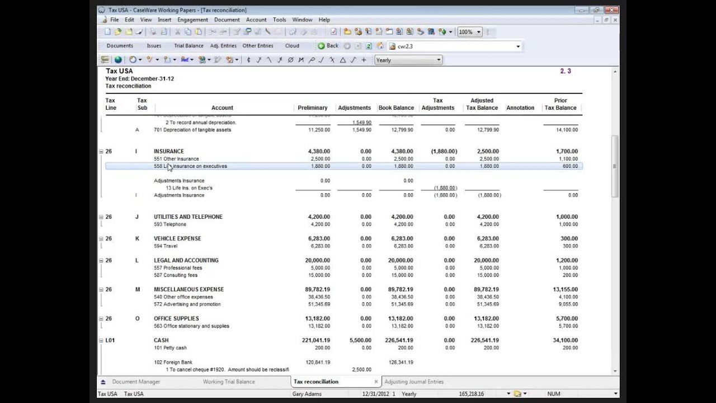
Task: Click the Other Entries button
Action: coord(258,46)
